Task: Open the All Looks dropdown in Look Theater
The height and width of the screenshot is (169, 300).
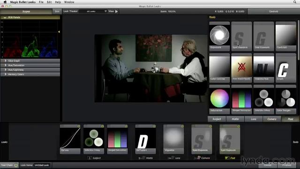Action: [x=93, y=11]
